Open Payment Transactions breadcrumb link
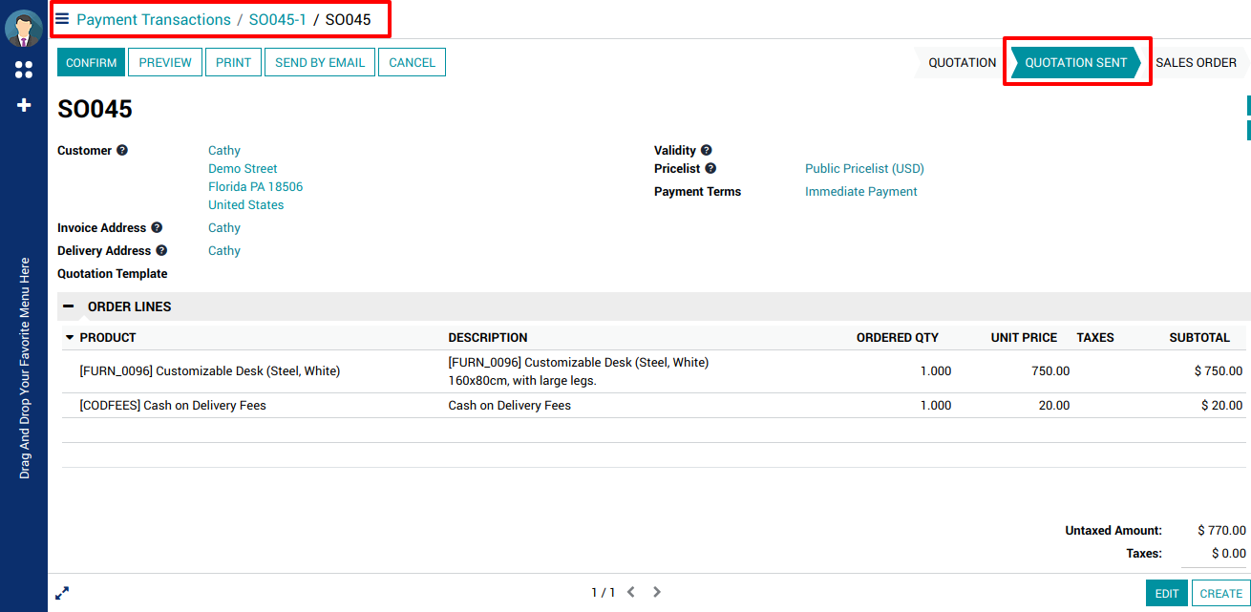The height and width of the screenshot is (612, 1251). coord(154,19)
